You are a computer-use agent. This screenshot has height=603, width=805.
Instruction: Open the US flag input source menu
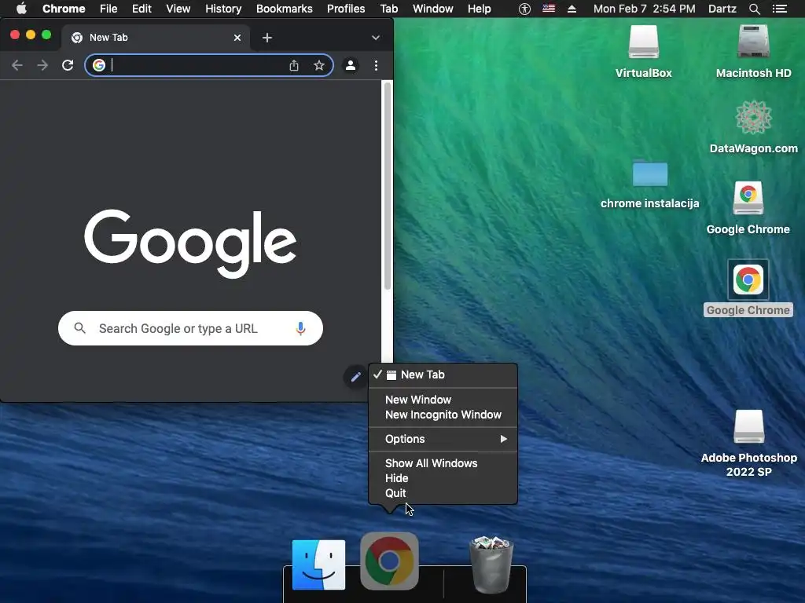click(549, 8)
